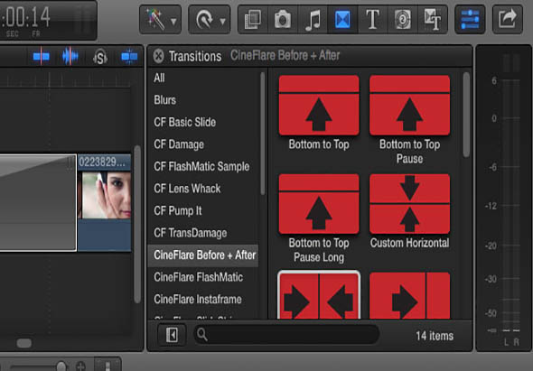Click the audio meters panel

pos(504,198)
